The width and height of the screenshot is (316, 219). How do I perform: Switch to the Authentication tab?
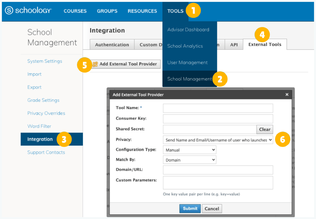coord(112,44)
